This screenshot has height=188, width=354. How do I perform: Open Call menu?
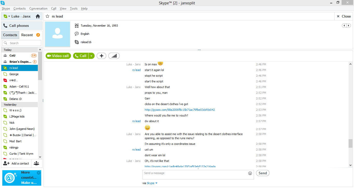(x=54, y=9)
